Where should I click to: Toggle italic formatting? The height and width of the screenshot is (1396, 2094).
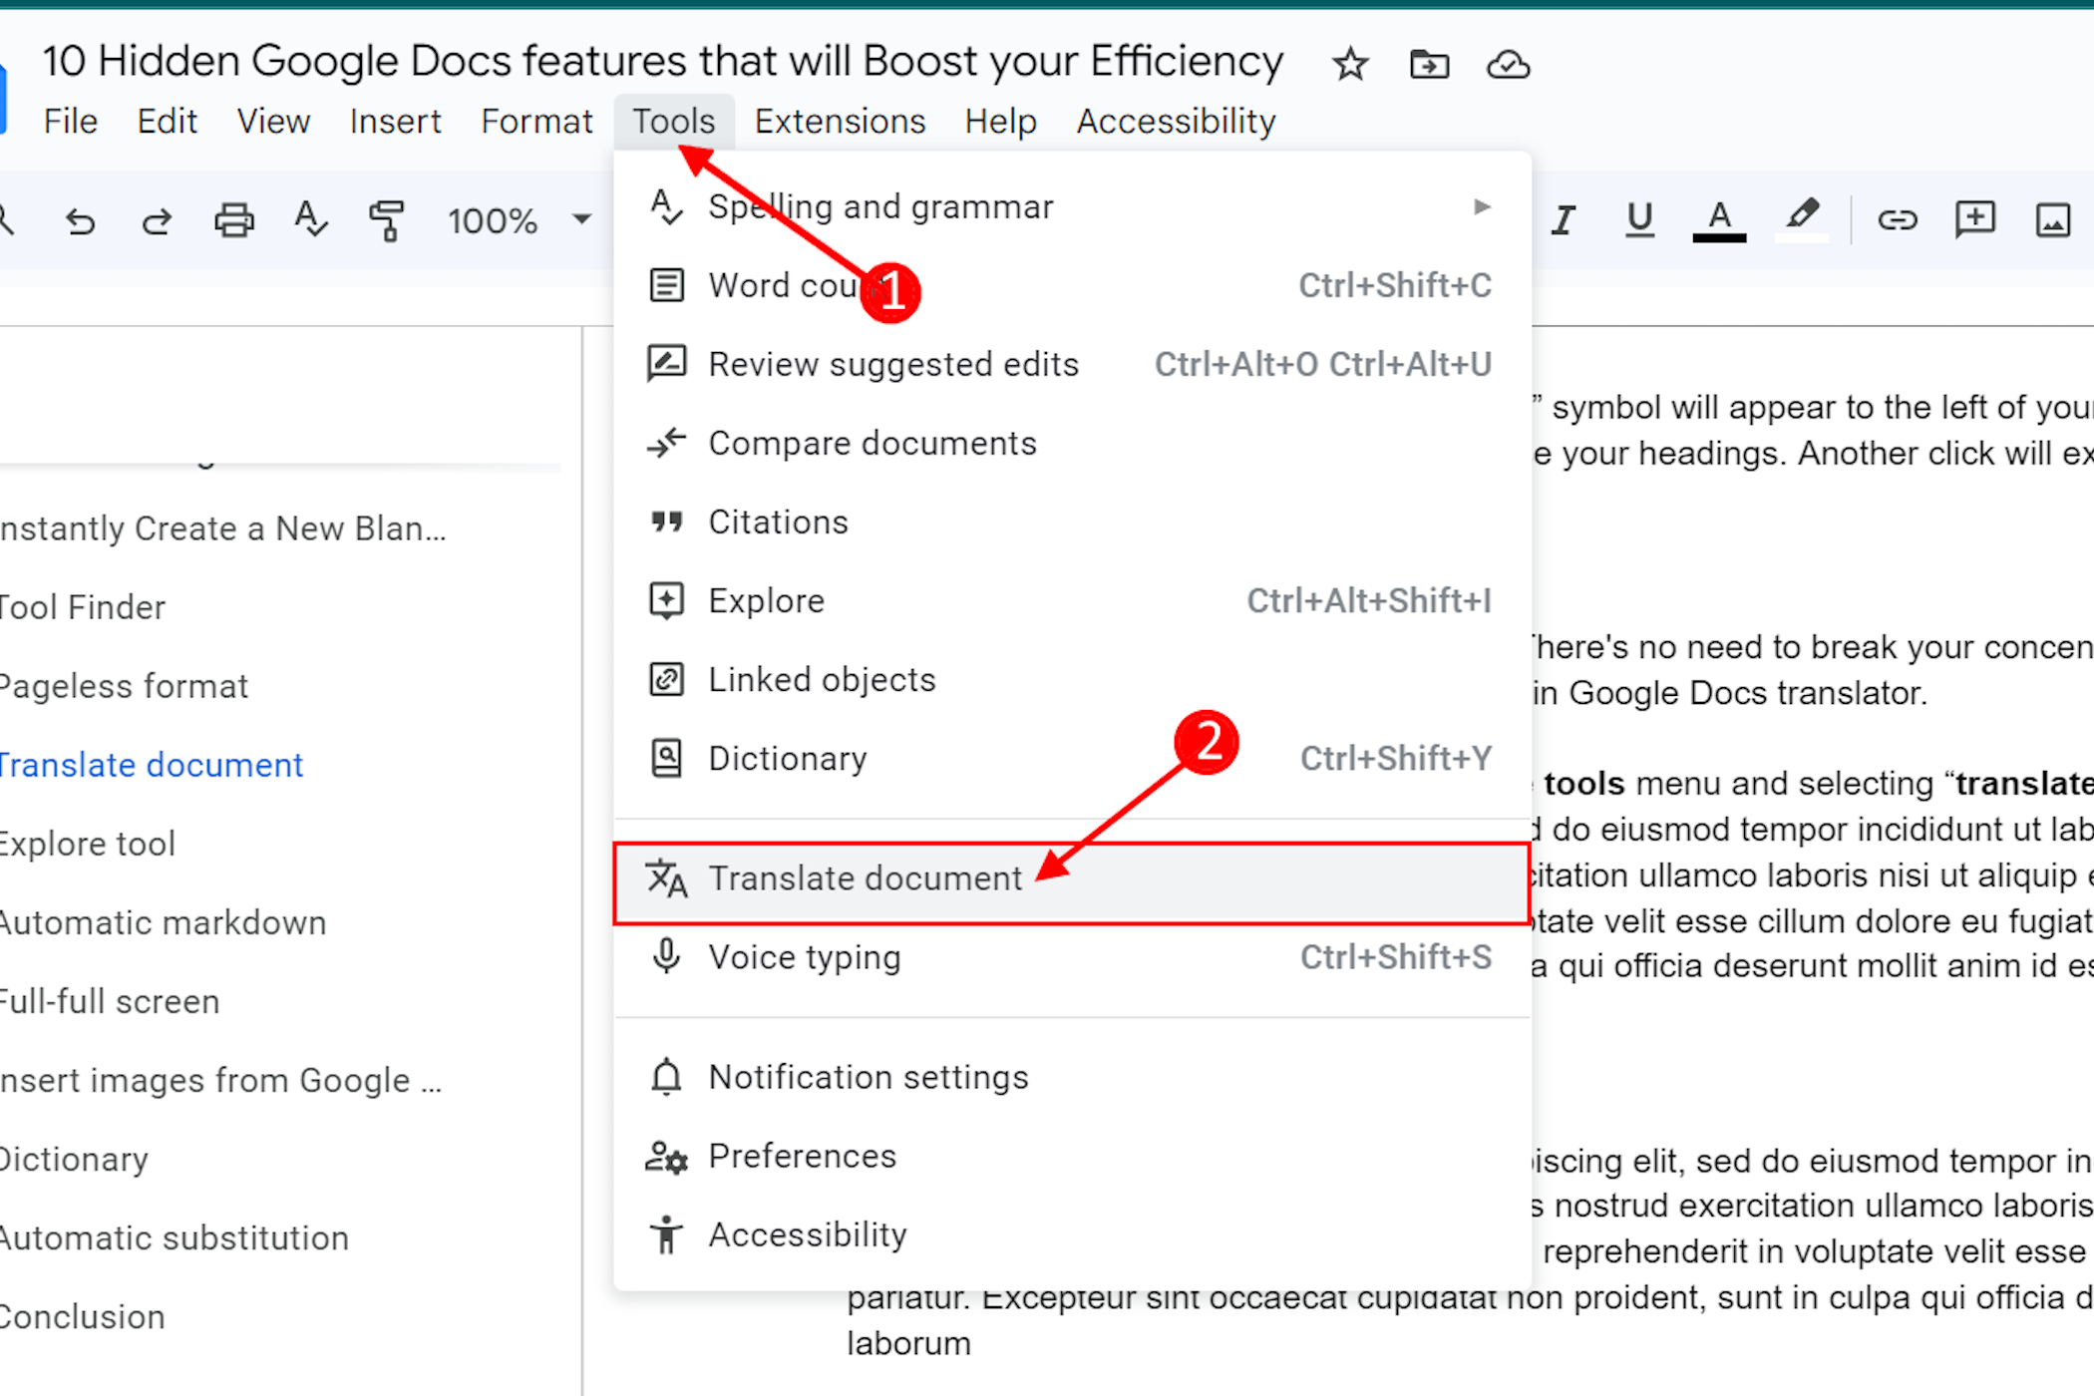point(1563,219)
